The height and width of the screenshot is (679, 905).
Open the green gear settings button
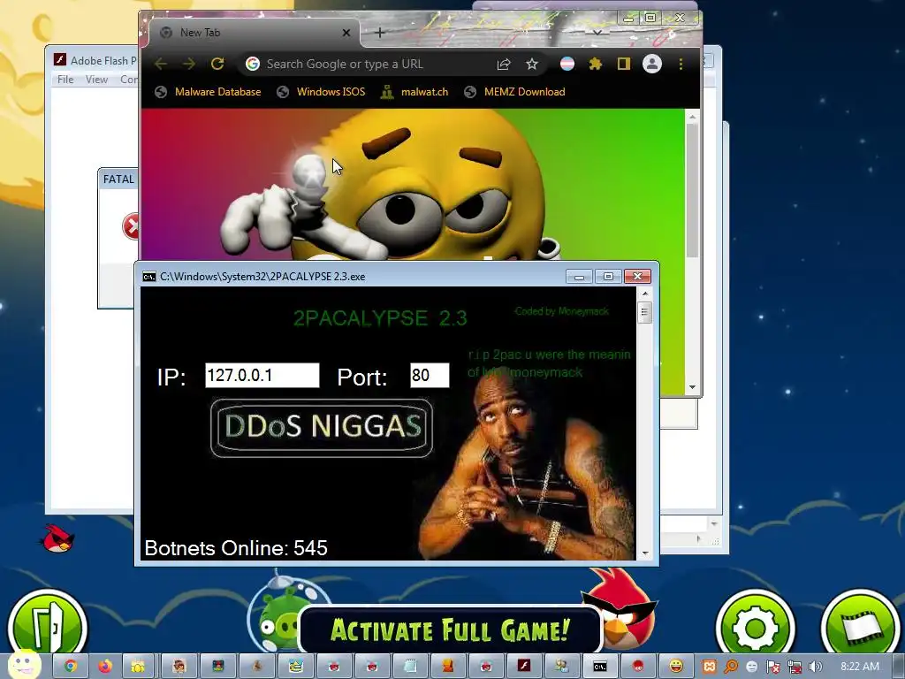click(755, 627)
